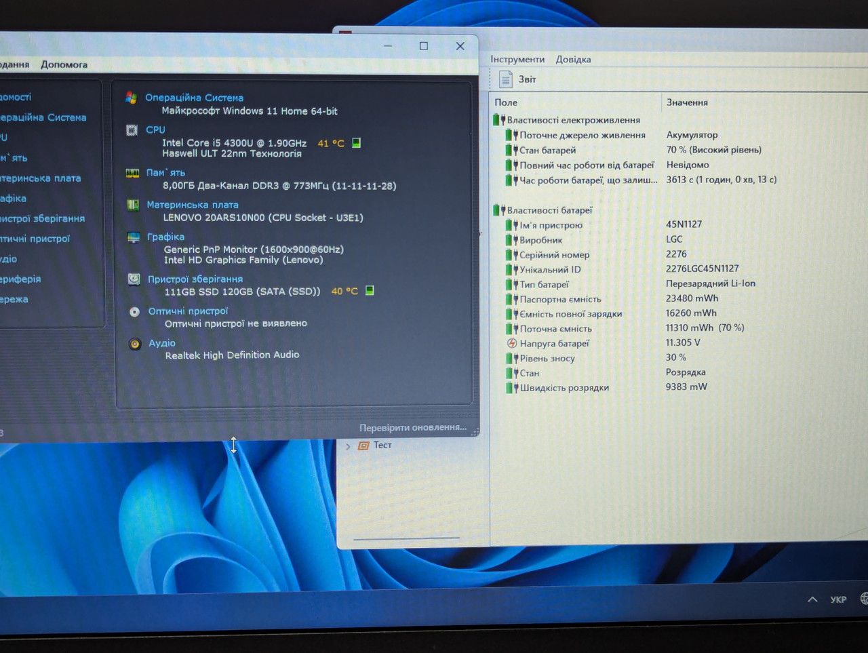Show hidden icons with the taskbar chevron
Image resolution: width=868 pixels, height=653 pixels.
coord(812,599)
